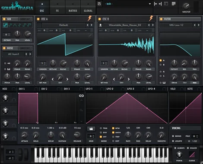Switch to the MATRIX tab

coord(73,7)
